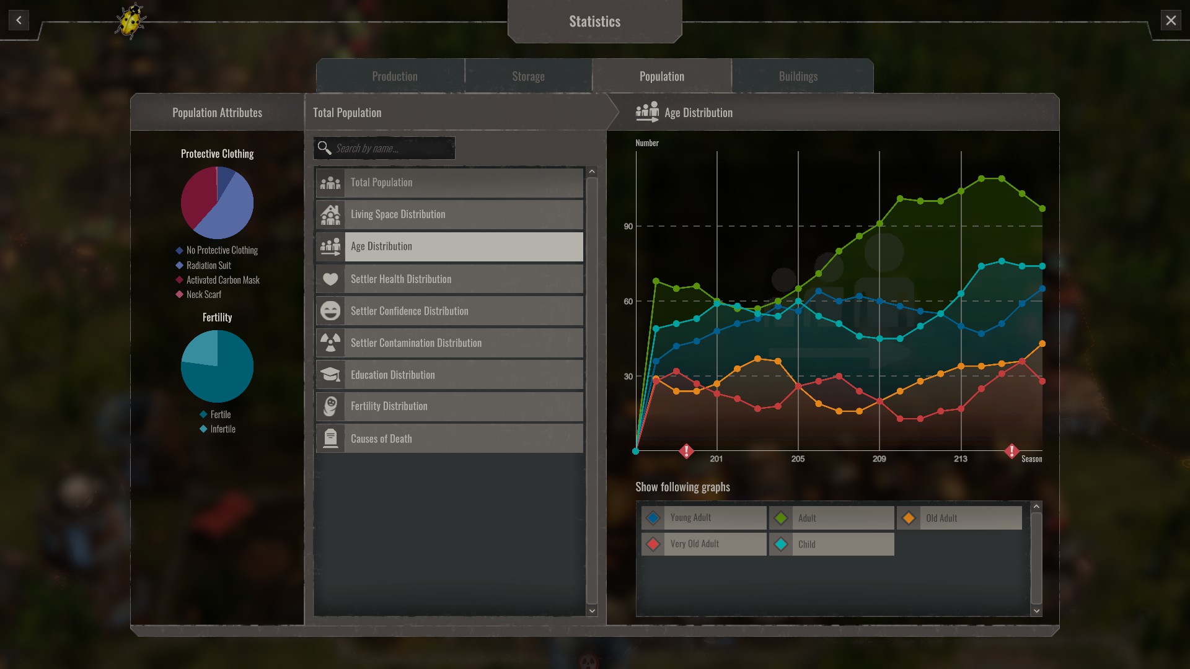1190x669 pixels.
Task: Click the Contamination radiation icon
Action: pyautogui.click(x=330, y=343)
